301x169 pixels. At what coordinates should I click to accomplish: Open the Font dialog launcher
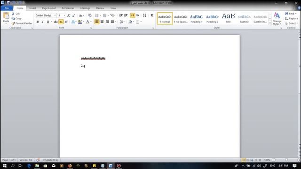[x=91, y=28]
